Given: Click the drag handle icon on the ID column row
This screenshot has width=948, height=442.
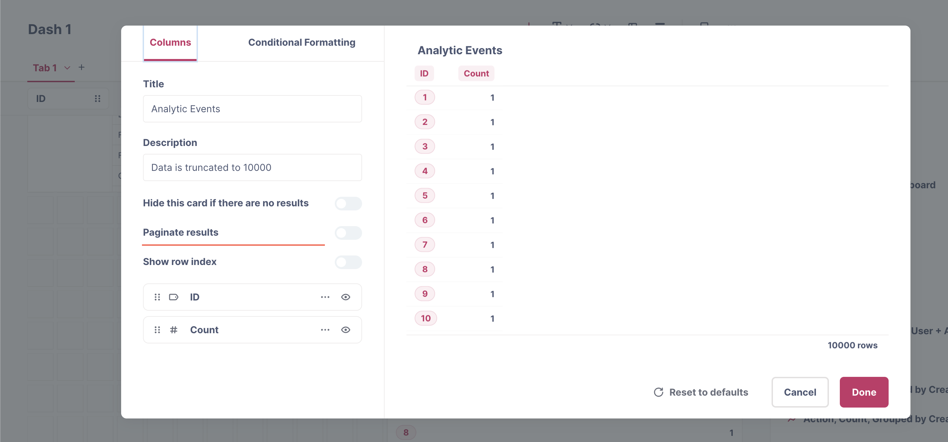Looking at the screenshot, I should [157, 297].
